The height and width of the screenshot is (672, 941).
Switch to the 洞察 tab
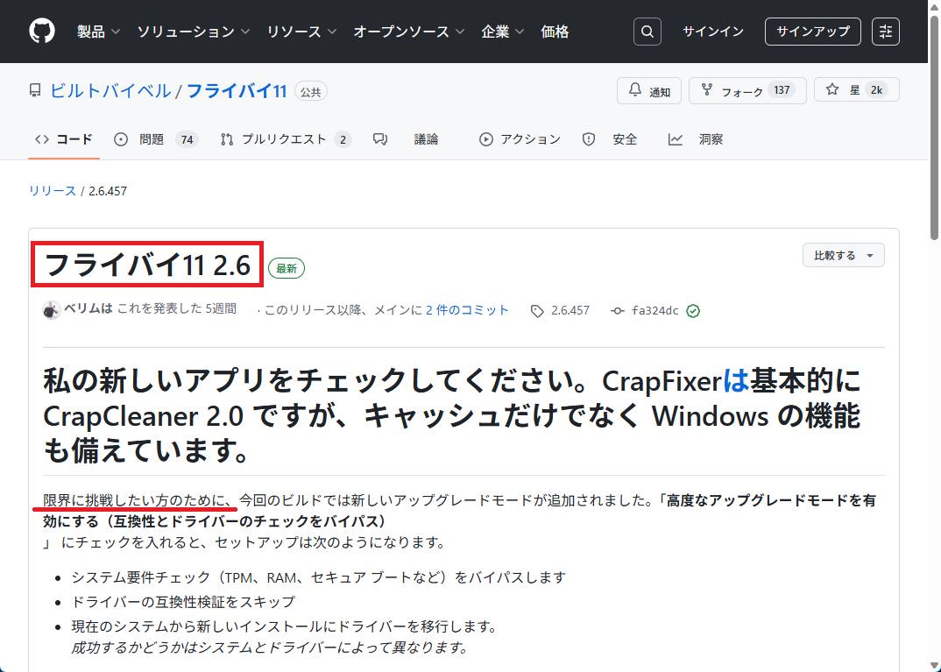pos(696,139)
